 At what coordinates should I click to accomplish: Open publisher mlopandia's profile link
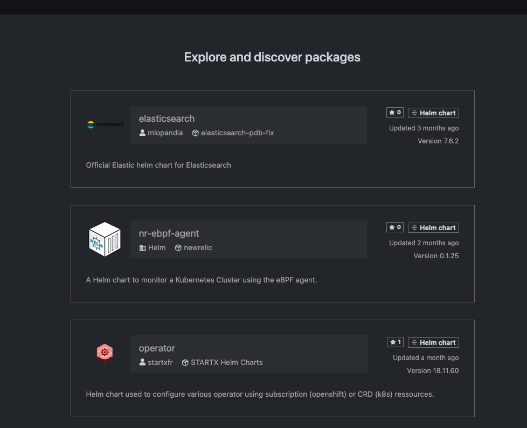tap(165, 133)
